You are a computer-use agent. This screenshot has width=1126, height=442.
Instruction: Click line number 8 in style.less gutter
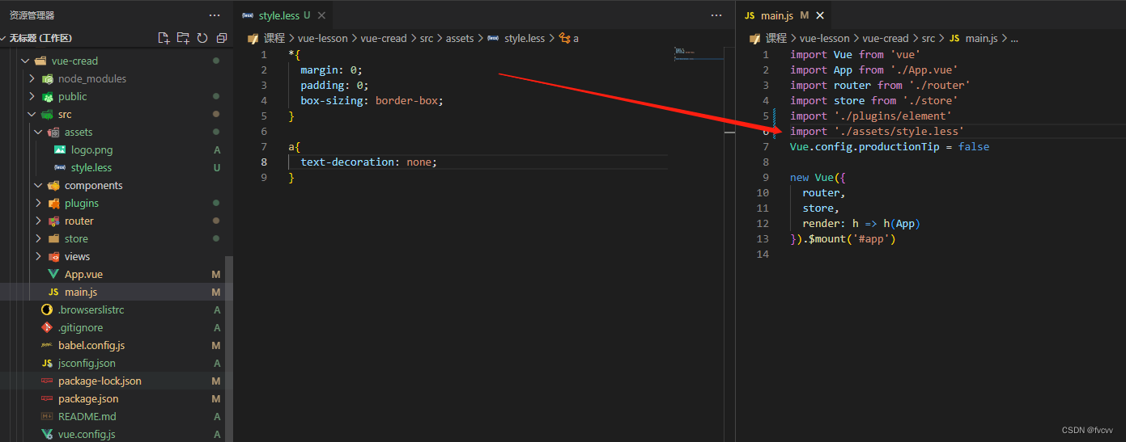pyautogui.click(x=264, y=162)
